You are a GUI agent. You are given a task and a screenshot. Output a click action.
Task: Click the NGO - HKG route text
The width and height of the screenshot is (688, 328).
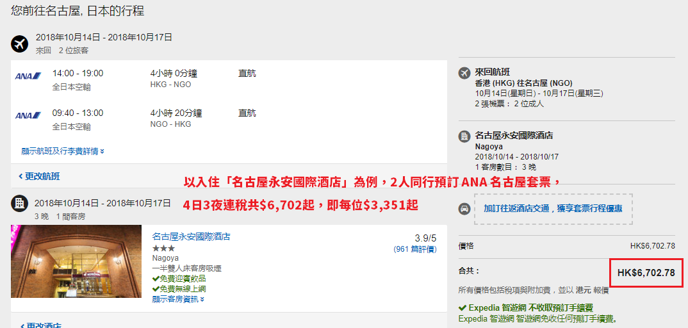point(170,124)
